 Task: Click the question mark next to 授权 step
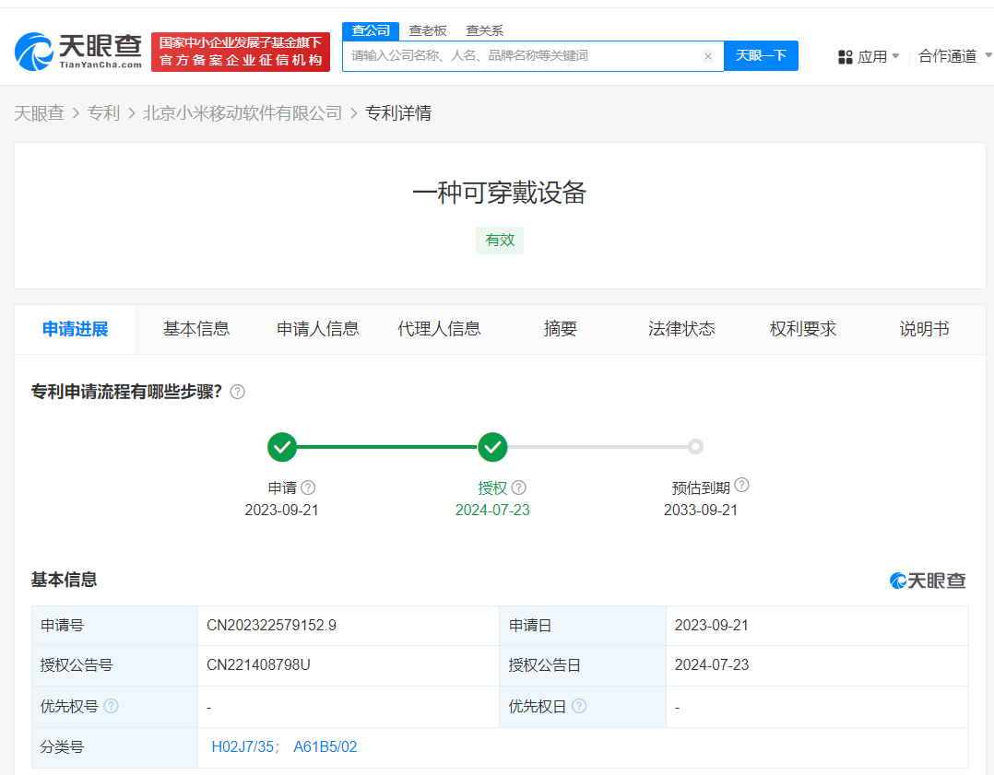point(518,487)
